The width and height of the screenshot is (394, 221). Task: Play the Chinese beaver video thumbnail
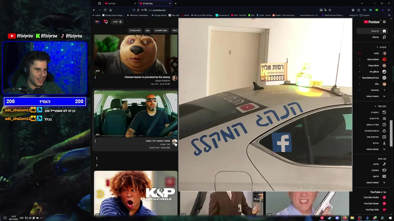[136, 54]
